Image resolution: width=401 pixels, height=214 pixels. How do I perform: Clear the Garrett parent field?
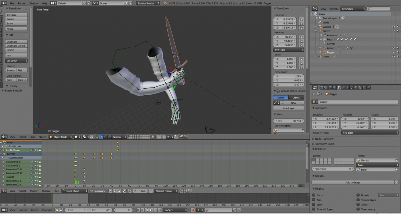(x=396, y=160)
